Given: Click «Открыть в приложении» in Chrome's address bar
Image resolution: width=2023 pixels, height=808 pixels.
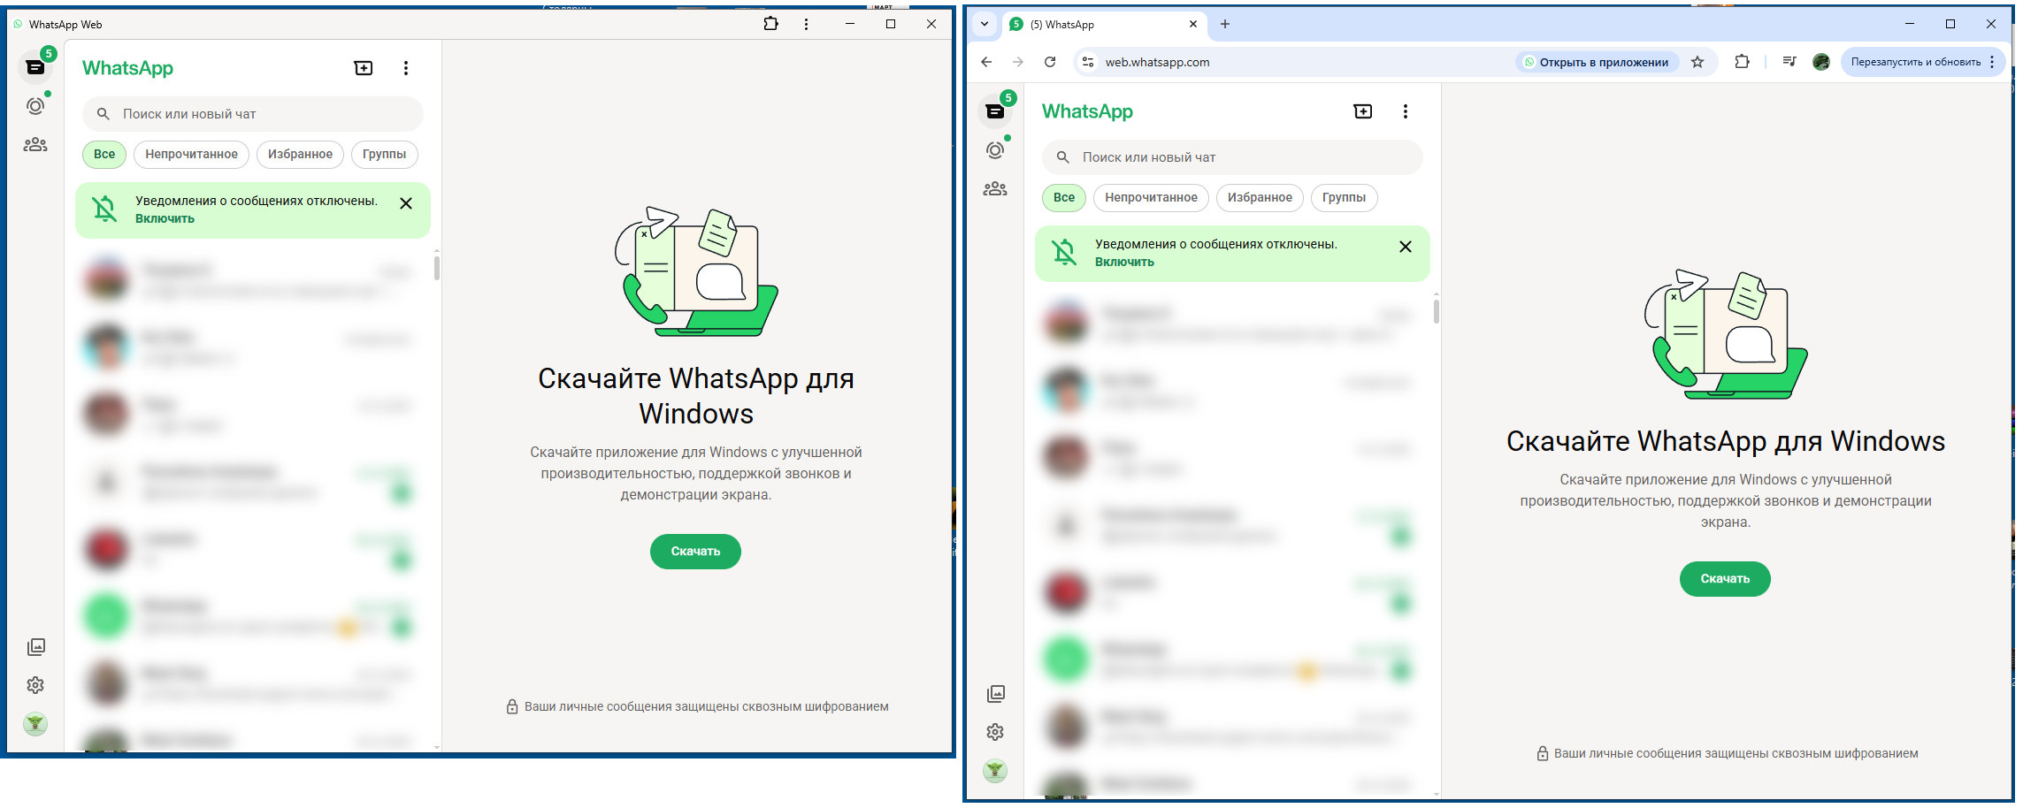Looking at the screenshot, I should (x=1597, y=62).
